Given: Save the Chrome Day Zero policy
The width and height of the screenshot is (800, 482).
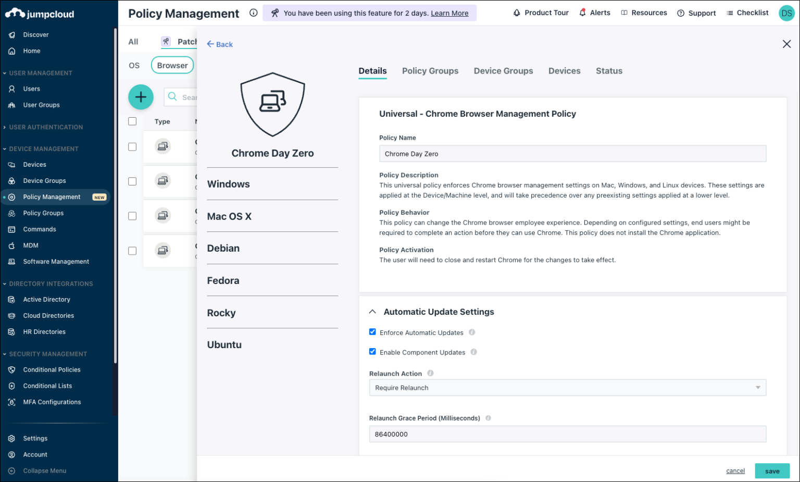Looking at the screenshot, I should click(772, 471).
